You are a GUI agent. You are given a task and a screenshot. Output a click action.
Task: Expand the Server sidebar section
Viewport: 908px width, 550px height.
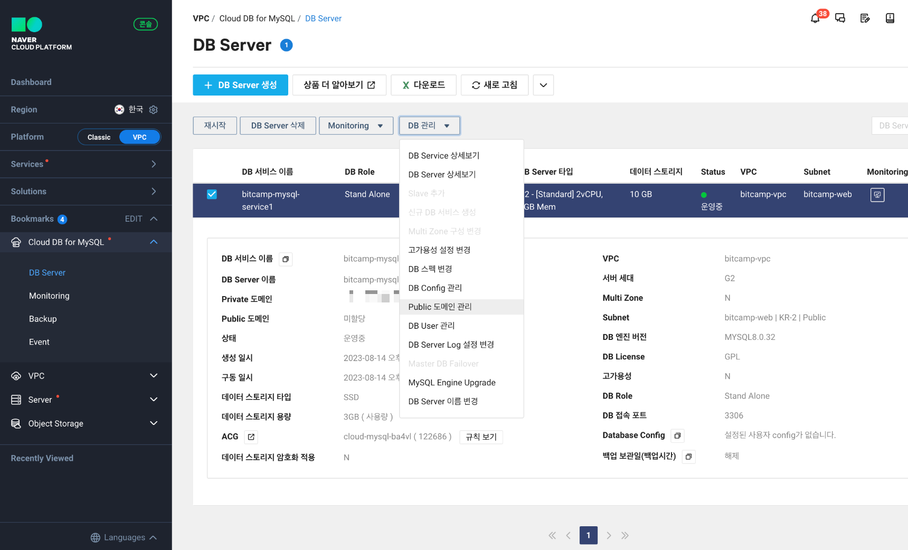[x=154, y=400]
